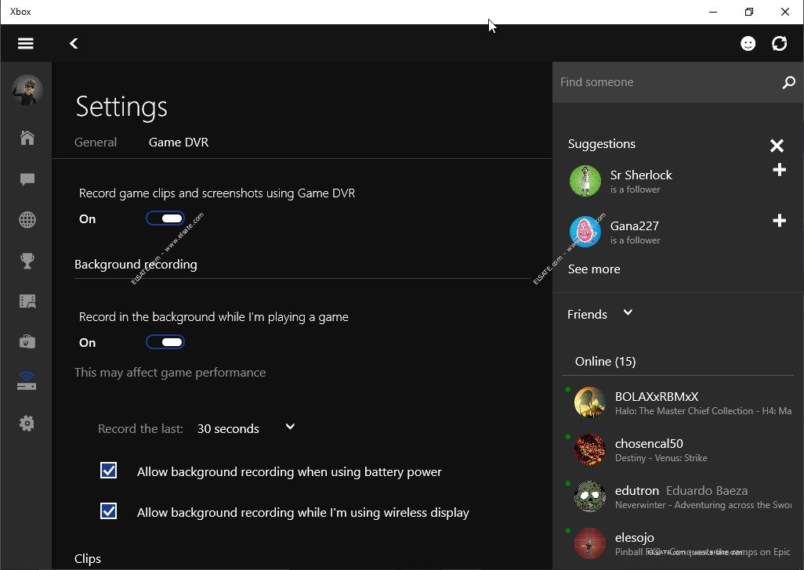Open Achievements trophy icon in sidebar

[27, 261]
